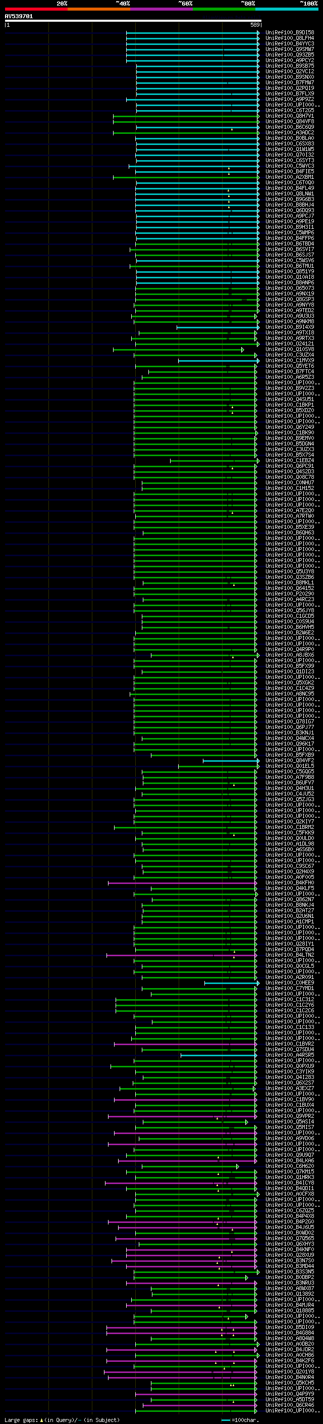Open hit UniRef100_B9SNX0
This screenshot has height=1424, width=323.
(290, 77)
